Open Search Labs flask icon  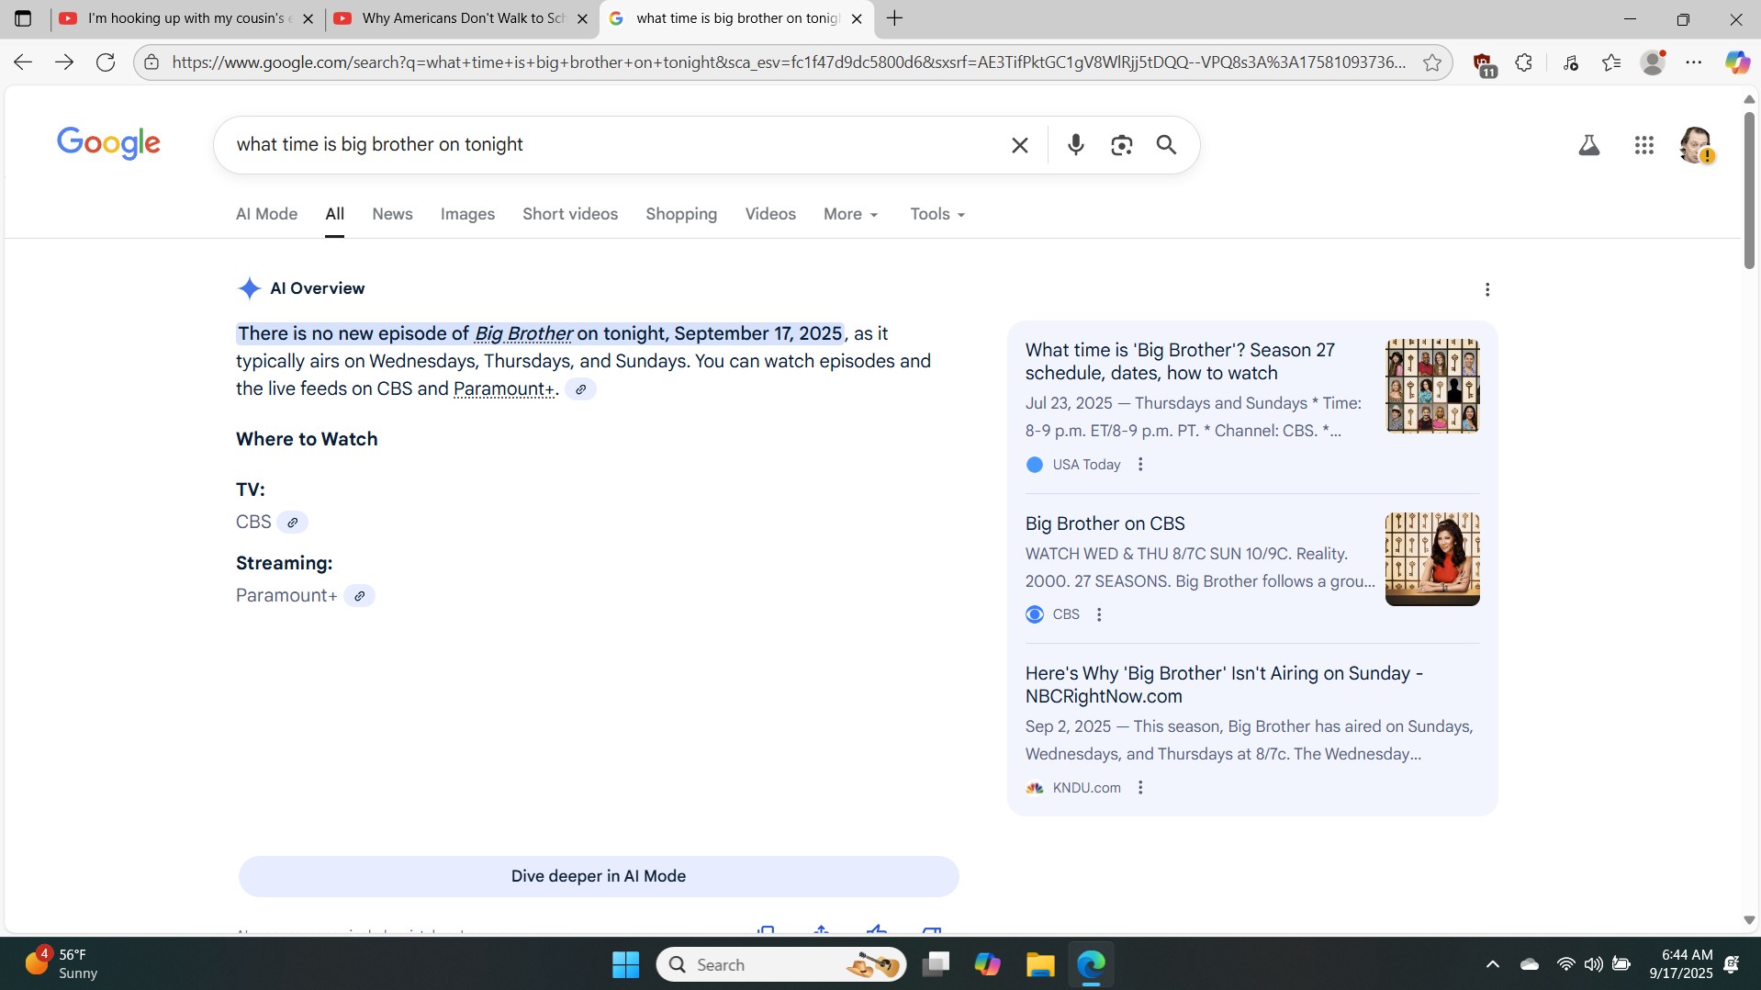(1589, 145)
